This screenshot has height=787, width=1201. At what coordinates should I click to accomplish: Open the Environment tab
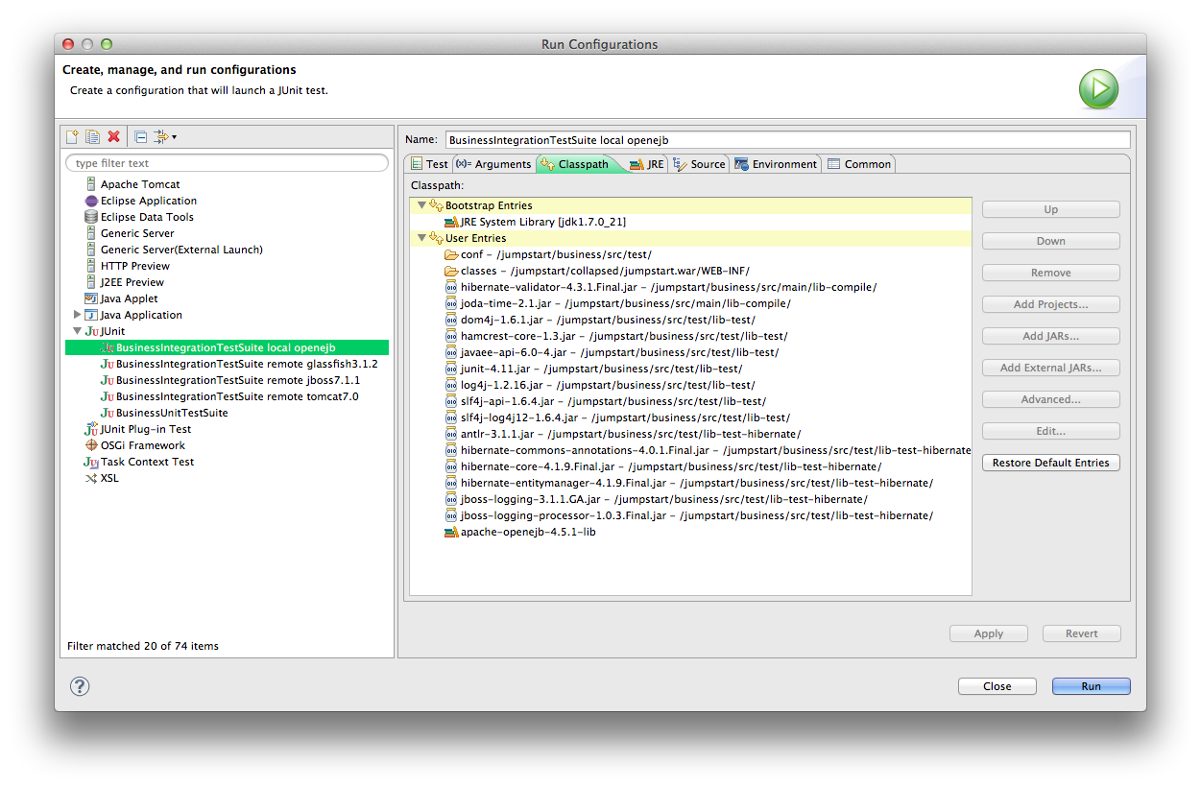coord(776,164)
